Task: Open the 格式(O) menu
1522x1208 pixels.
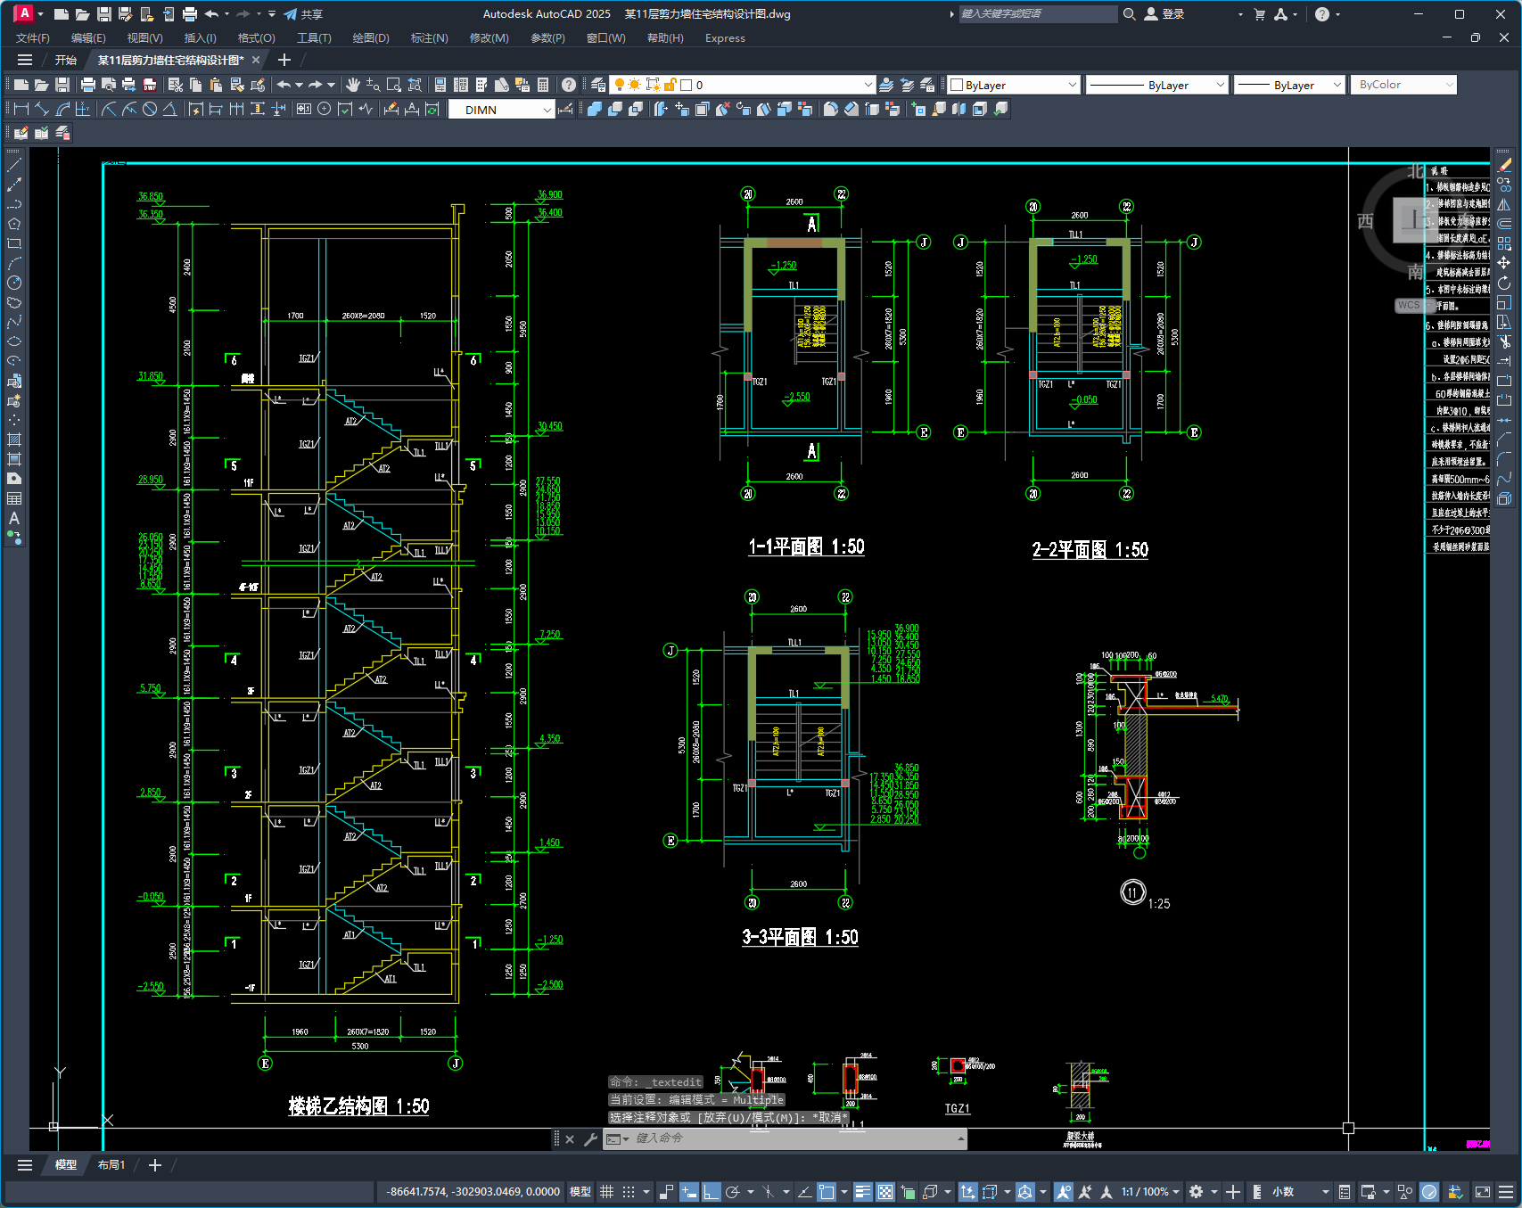Action: pyautogui.click(x=256, y=38)
